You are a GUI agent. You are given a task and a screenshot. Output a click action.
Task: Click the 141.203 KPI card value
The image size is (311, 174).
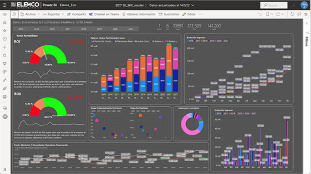(x=214, y=26)
